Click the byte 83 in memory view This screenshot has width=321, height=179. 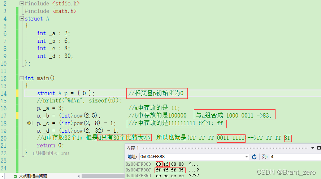(x=159, y=164)
